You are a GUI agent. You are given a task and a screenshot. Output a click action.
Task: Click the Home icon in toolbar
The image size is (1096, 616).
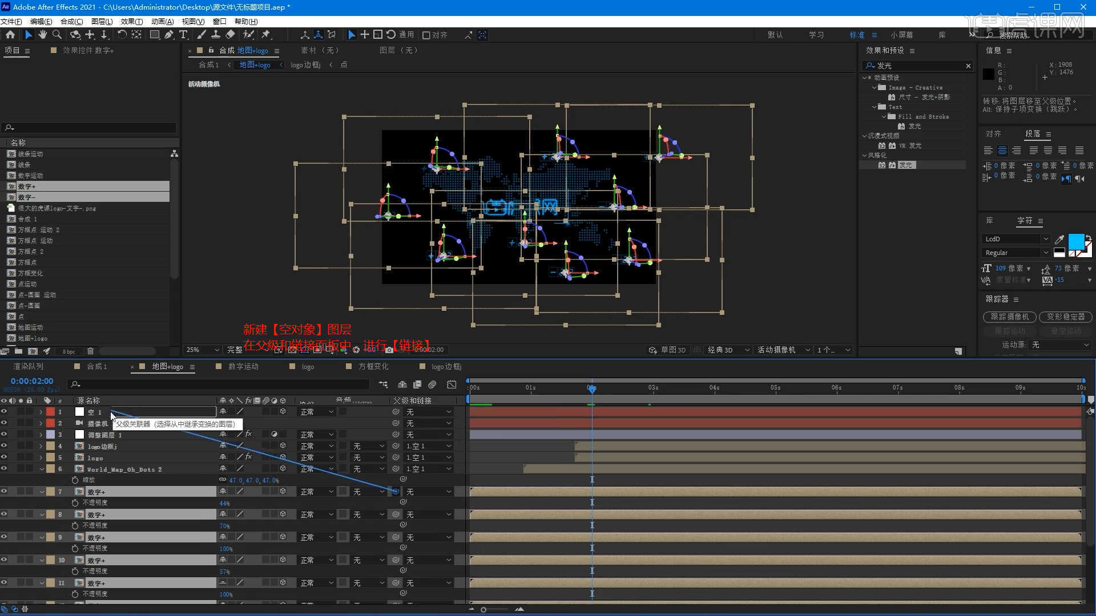tap(10, 35)
